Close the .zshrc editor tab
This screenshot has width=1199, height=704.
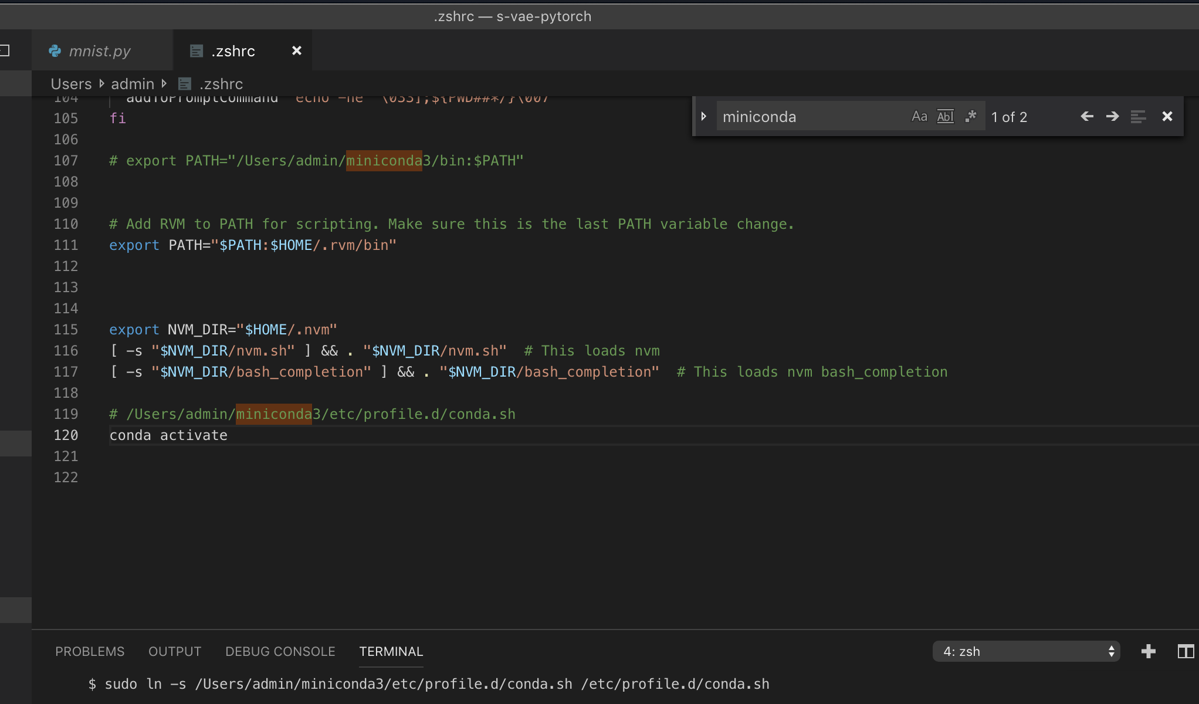[x=296, y=51]
